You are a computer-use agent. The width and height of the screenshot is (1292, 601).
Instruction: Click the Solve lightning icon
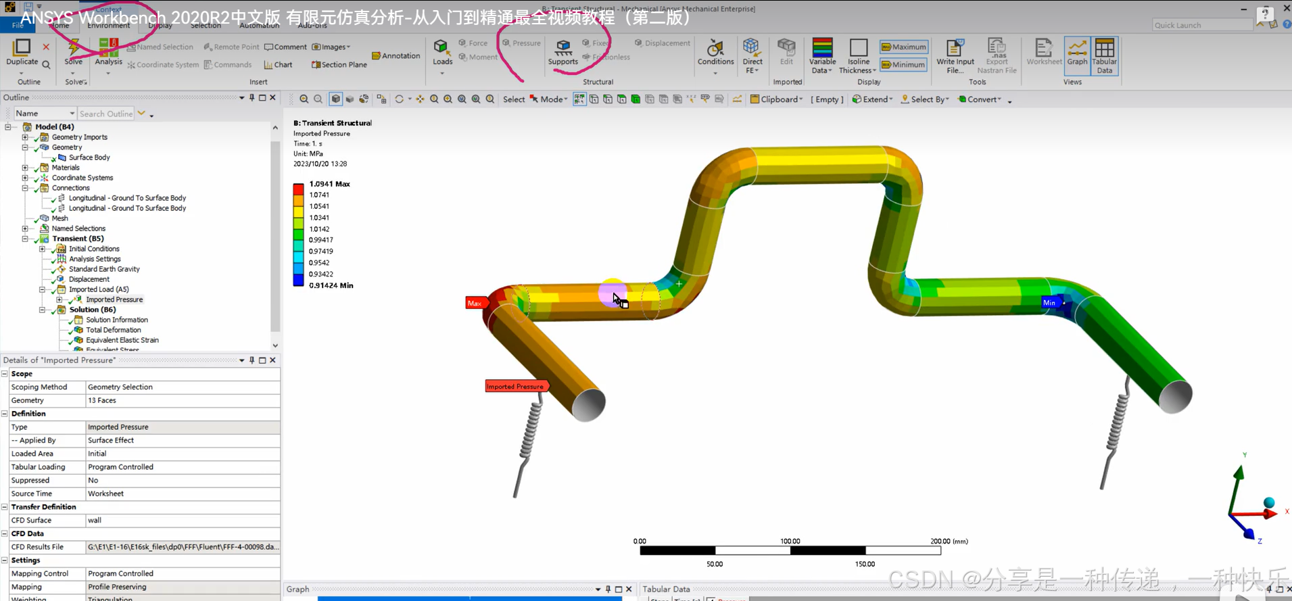tap(73, 47)
